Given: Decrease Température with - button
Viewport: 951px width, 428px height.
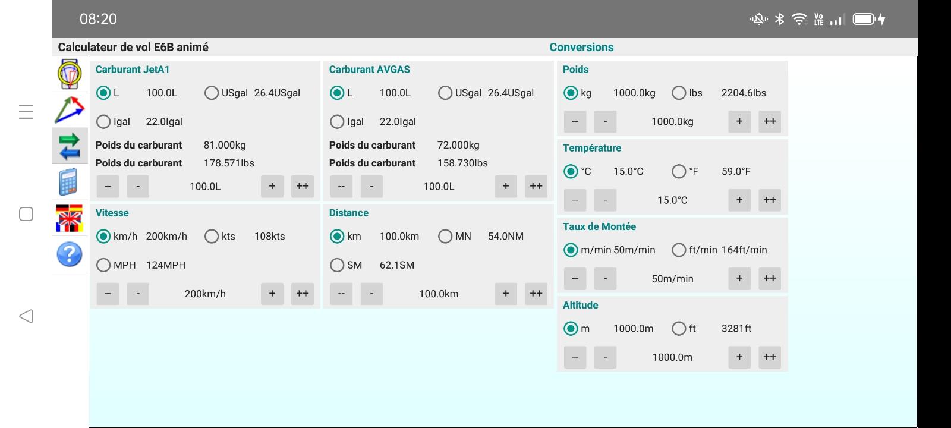Looking at the screenshot, I should (605, 200).
